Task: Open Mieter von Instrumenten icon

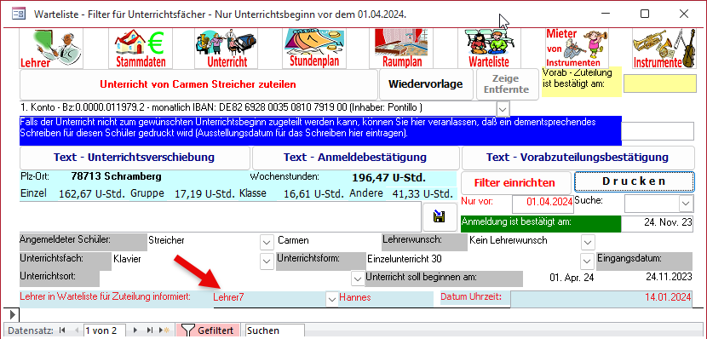Action: click(x=577, y=49)
